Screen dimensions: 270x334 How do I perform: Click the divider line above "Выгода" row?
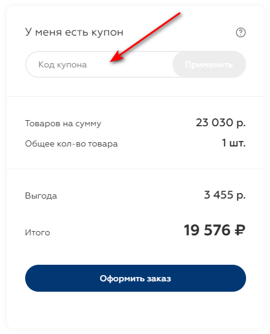(x=136, y=169)
